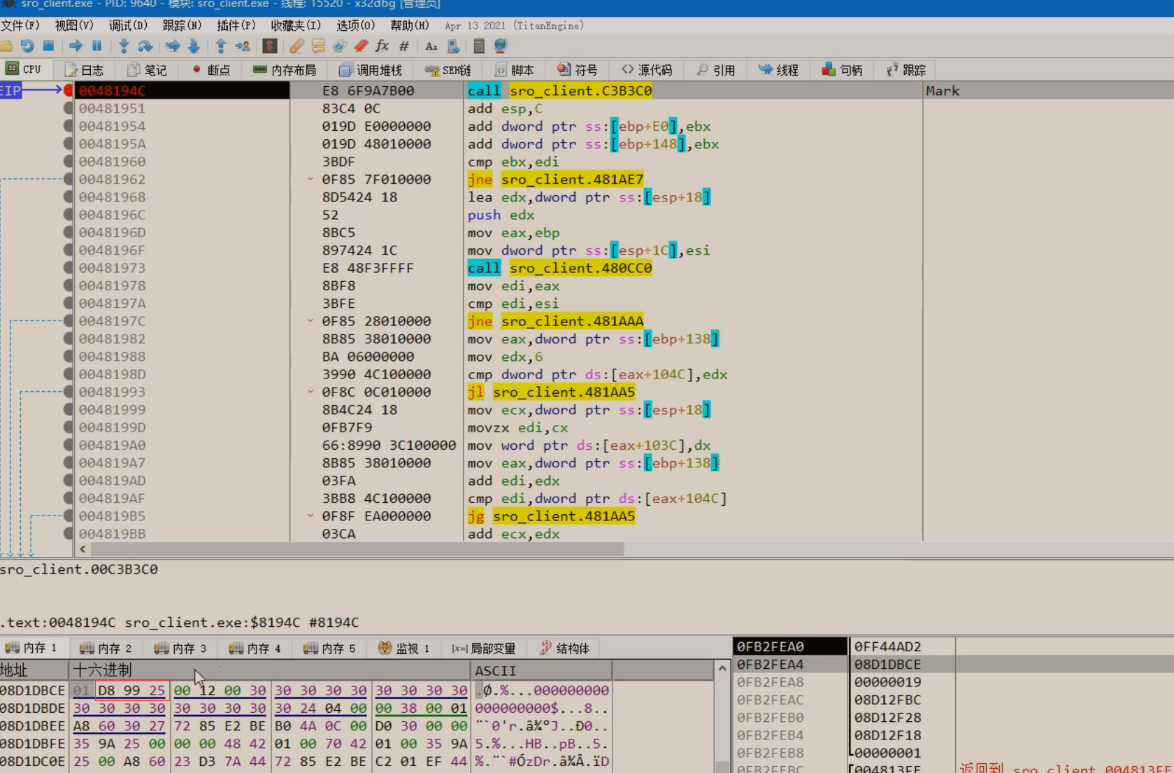Toggle breakpoint at address 00481988

(68, 356)
